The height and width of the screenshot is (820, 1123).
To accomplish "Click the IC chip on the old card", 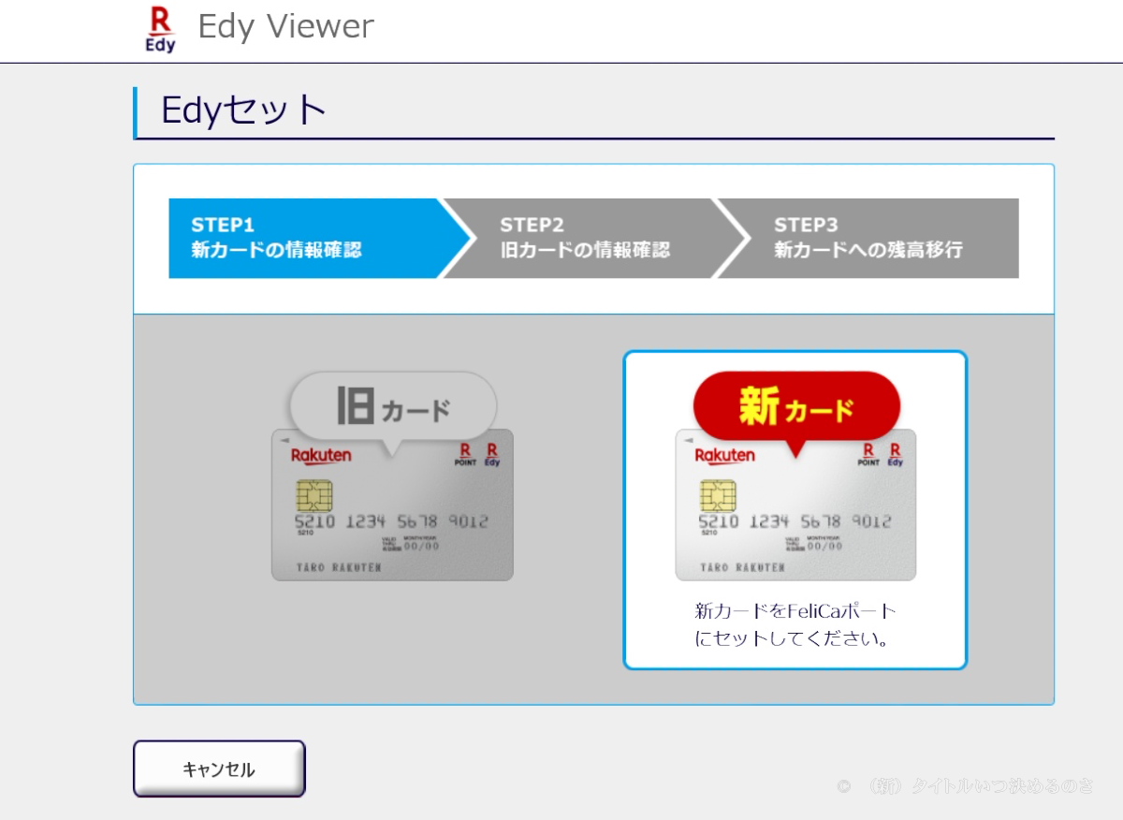I will [x=314, y=495].
